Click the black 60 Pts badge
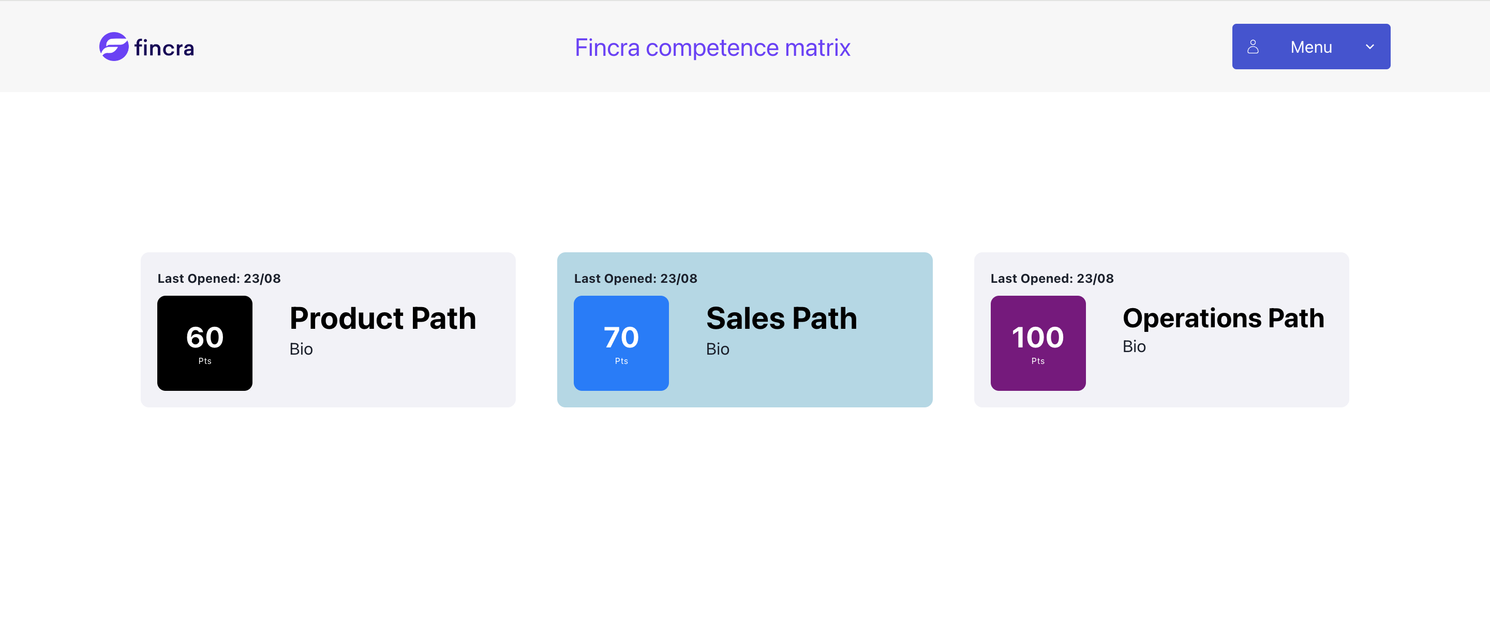The image size is (1490, 639). (205, 343)
